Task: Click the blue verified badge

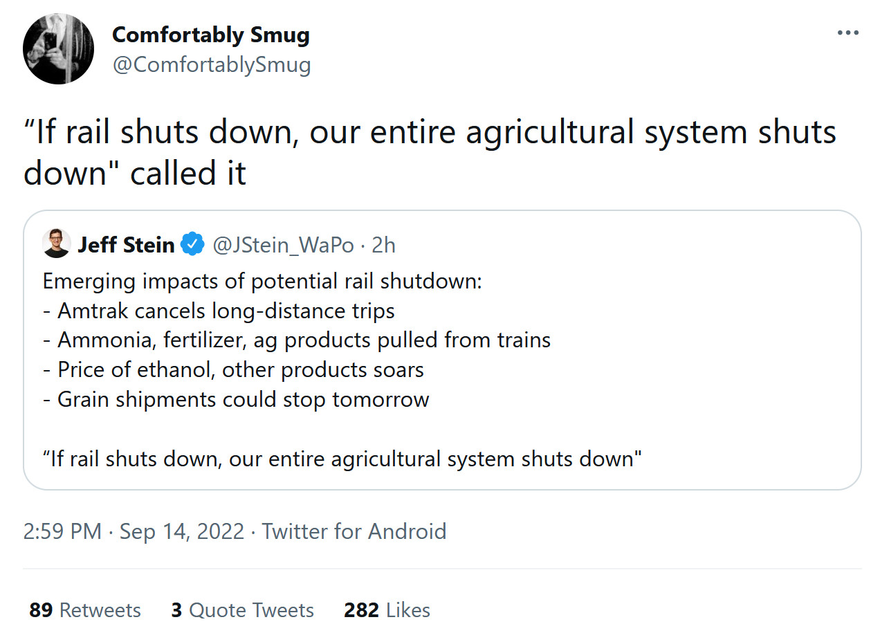Action: point(192,244)
